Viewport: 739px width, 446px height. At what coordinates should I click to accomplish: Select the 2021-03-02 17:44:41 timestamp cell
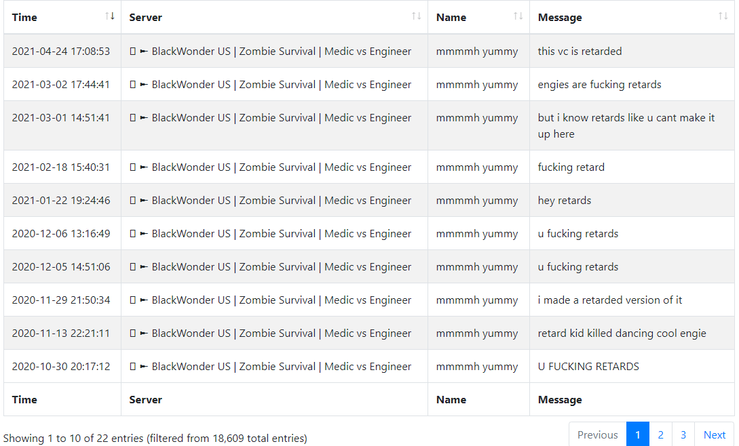tap(62, 84)
